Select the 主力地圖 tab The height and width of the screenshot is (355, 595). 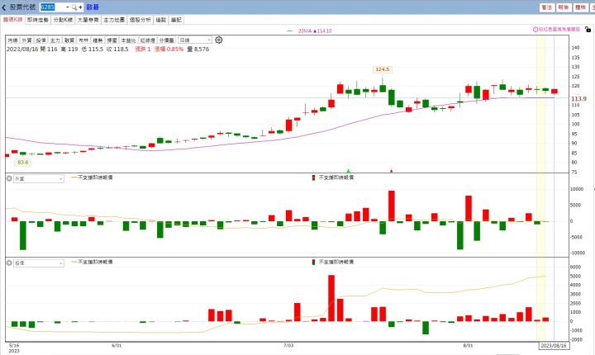[x=114, y=20]
